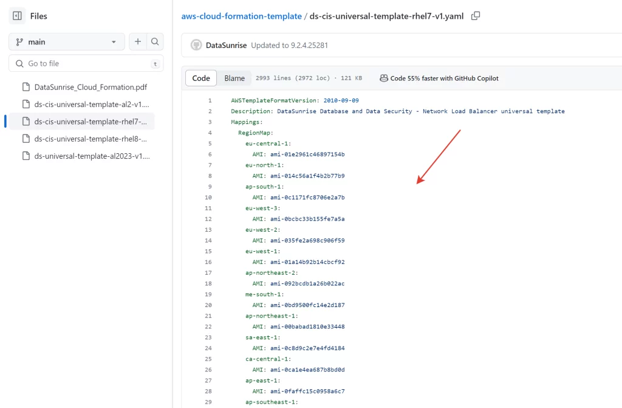Open DataSunrise author link
Viewport: 622px width, 408px height.
tap(225, 46)
